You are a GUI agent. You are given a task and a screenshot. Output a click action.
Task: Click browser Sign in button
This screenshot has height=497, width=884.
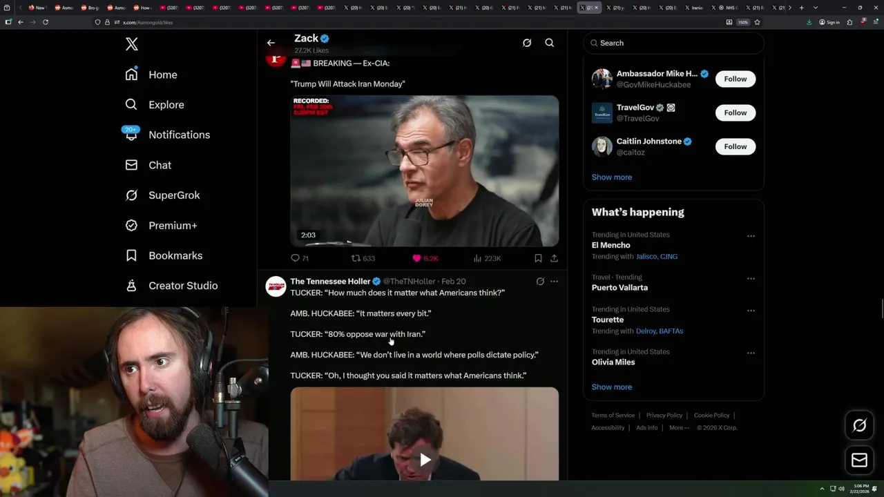[x=829, y=22]
